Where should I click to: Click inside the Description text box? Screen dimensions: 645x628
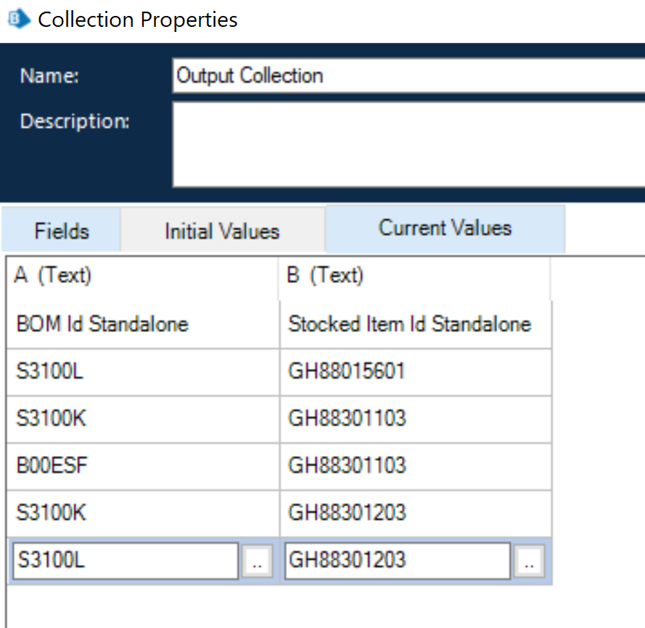(x=406, y=144)
